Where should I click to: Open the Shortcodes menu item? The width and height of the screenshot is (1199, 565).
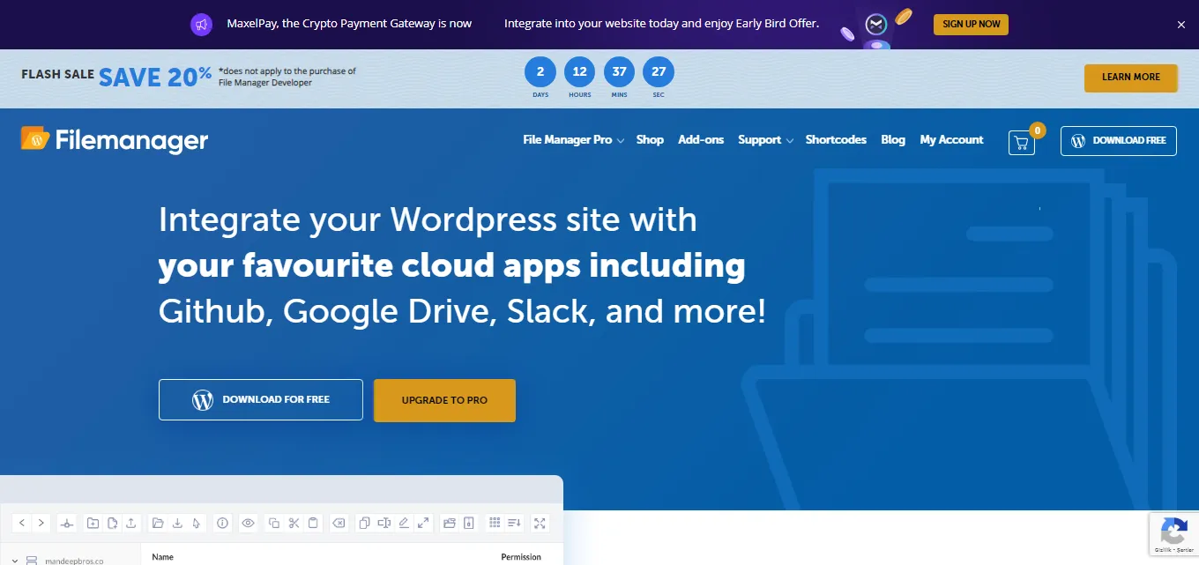click(836, 140)
